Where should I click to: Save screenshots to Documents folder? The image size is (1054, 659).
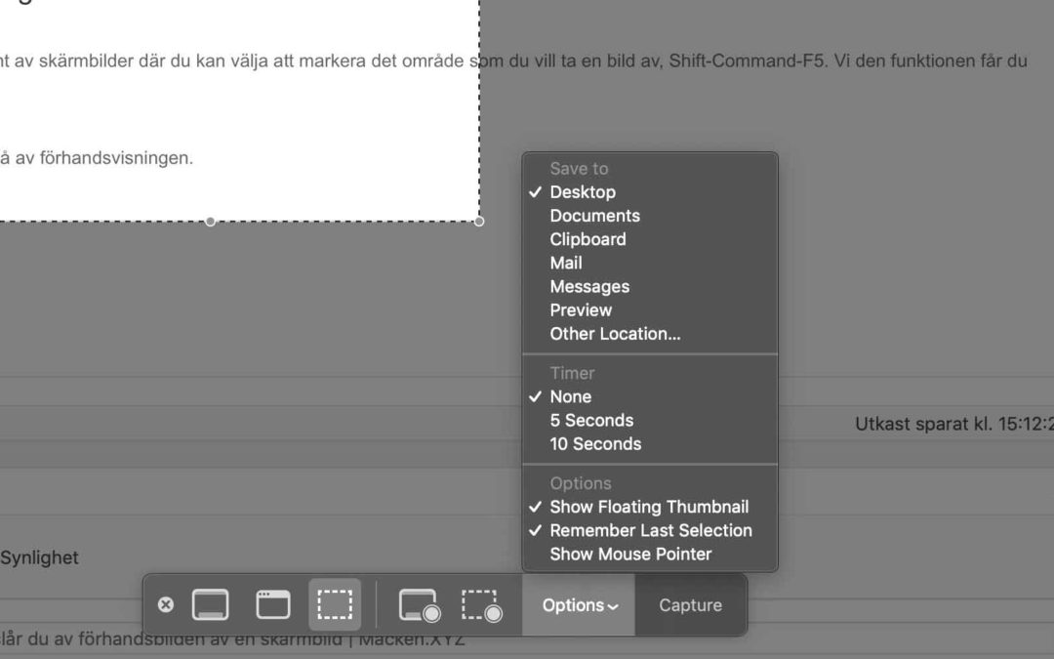click(x=594, y=216)
